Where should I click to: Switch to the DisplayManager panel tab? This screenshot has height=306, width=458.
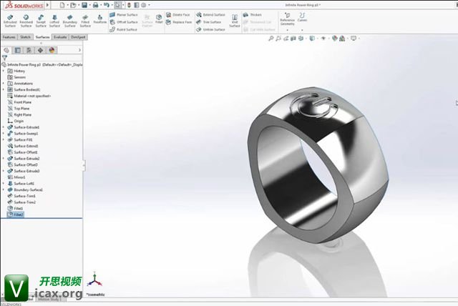(x=52, y=51)
